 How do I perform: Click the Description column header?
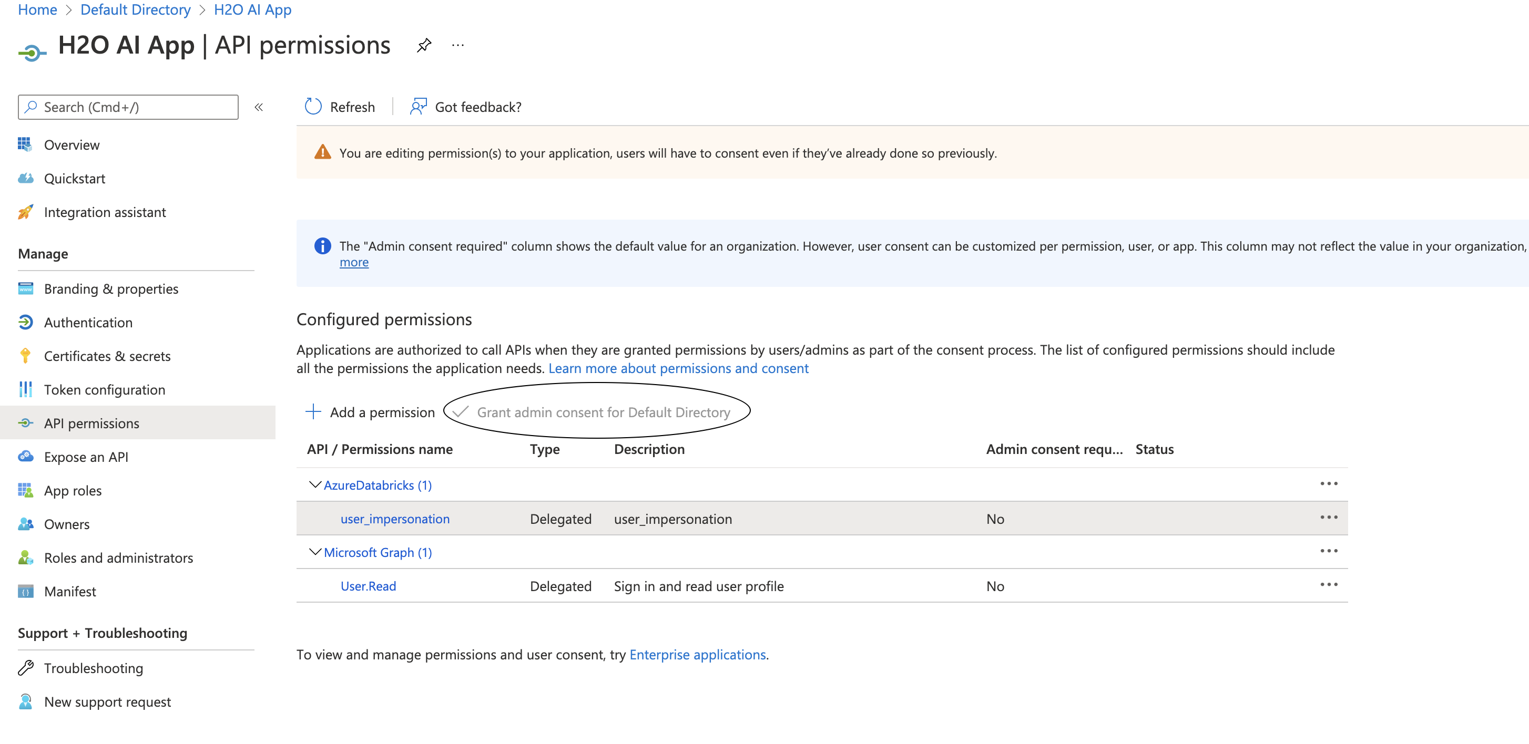649,449
